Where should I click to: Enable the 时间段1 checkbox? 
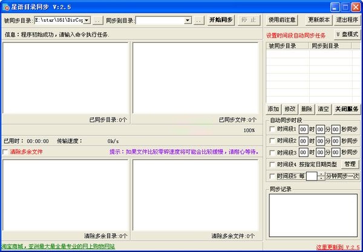click(272, 129)
